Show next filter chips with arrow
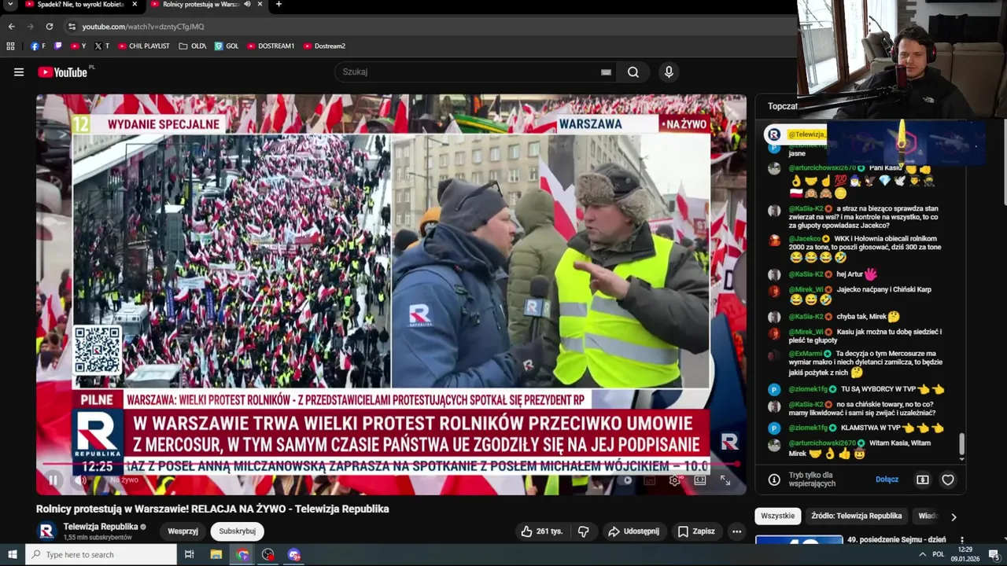 (x=954, y=516)
